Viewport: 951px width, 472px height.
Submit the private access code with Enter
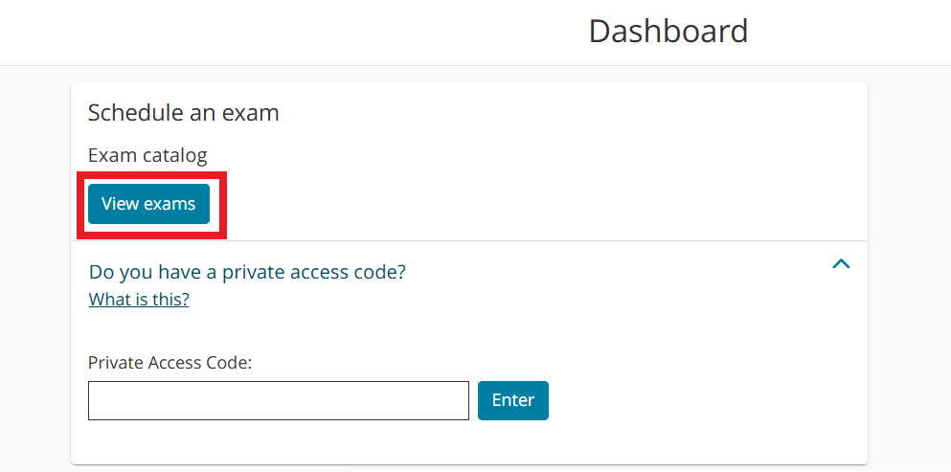click(512, 400)
